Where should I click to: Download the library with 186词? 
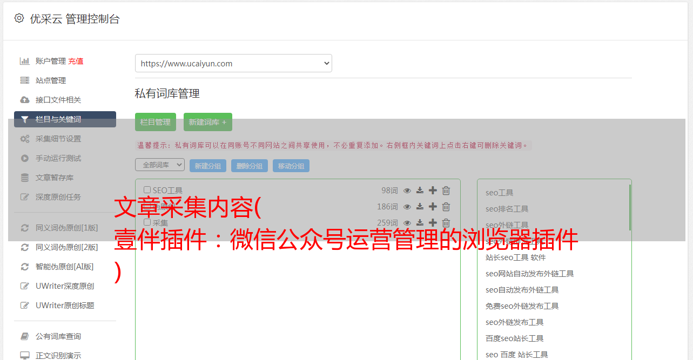(420, 207)
